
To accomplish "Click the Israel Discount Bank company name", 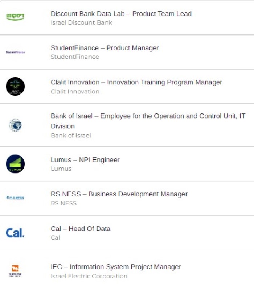I will [x=81, y=22].
